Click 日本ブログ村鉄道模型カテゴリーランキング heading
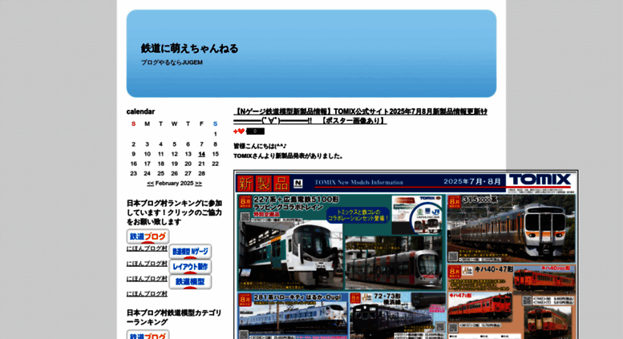The height and width of the screenshot is (339, 623). 175,317
